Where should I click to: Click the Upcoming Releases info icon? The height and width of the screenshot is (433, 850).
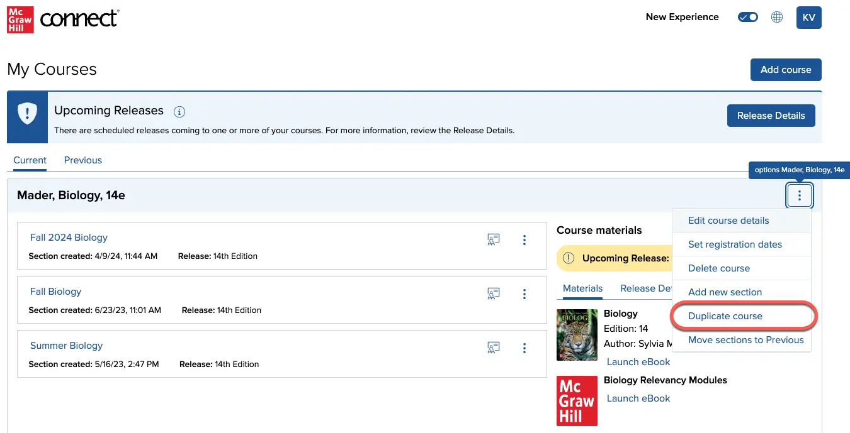click(179, 112)
